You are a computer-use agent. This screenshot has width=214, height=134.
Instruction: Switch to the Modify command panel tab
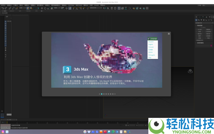coord(199,17)
